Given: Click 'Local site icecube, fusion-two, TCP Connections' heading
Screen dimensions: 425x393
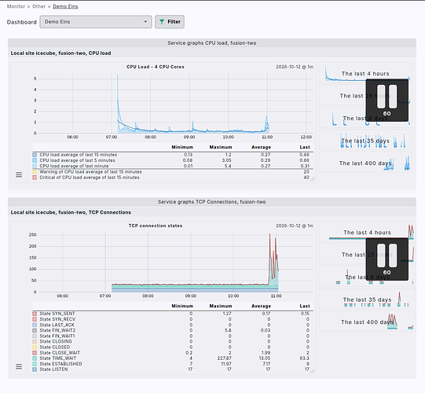Looking at the screenshot, I should 71,212.
